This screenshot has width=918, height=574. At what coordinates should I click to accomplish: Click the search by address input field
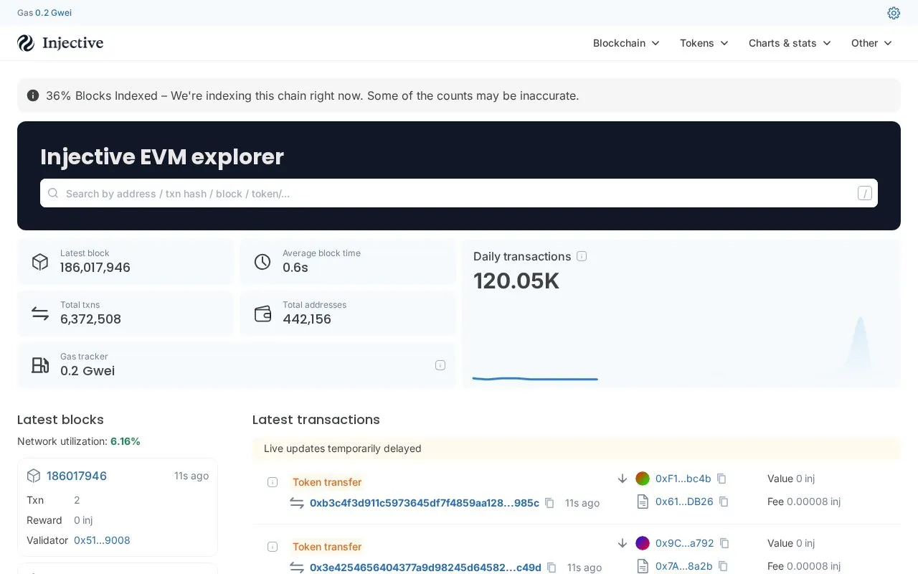pos(459,193)
